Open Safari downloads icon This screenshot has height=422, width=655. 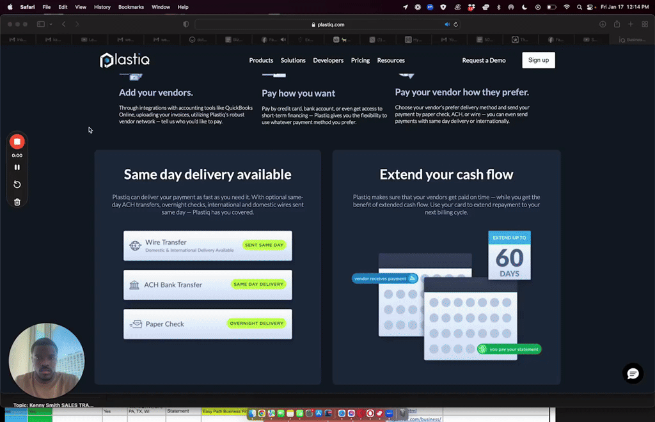point(603,24)
